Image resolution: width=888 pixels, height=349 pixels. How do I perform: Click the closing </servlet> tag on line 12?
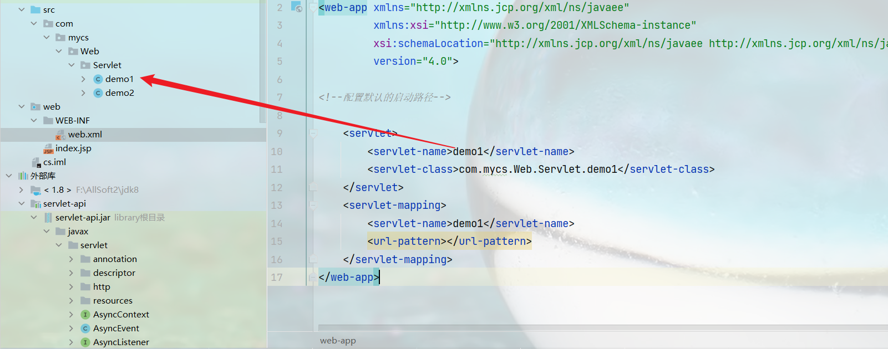click(373, 188)
